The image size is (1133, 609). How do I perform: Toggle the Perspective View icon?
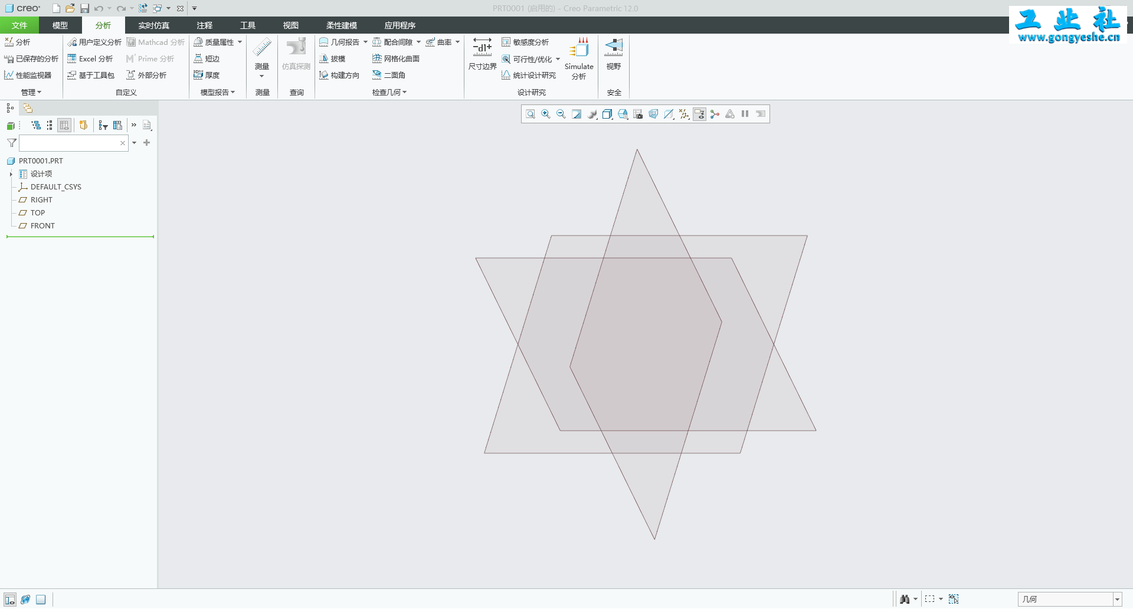click(x=653, y=114)
